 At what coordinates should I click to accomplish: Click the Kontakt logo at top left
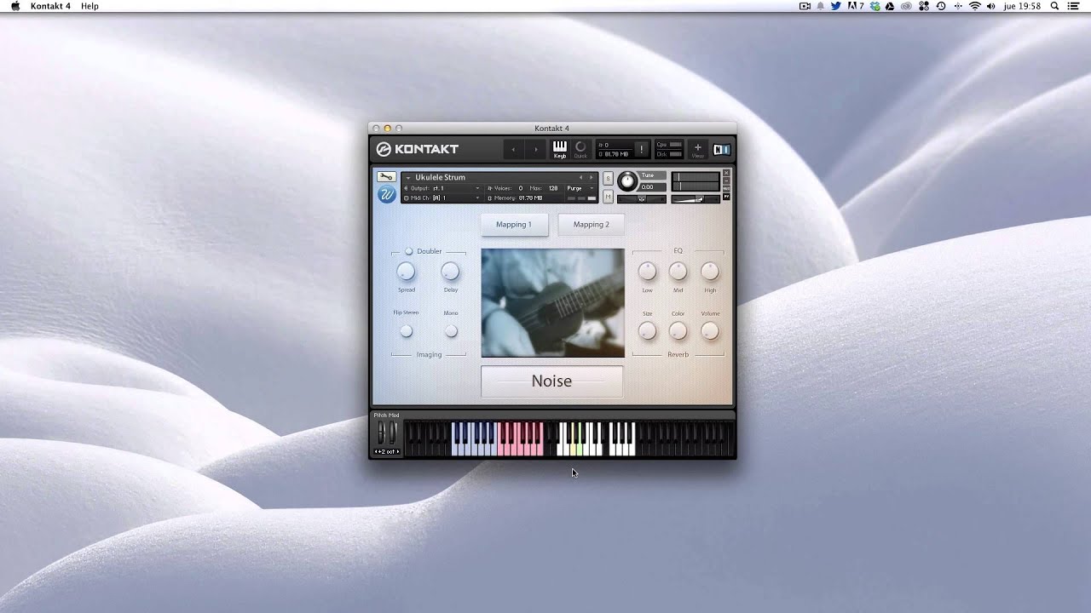[x=418, y=149]
